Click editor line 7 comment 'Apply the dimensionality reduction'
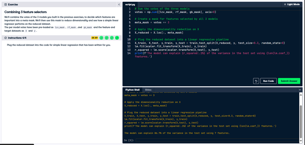 click(166, 29)
